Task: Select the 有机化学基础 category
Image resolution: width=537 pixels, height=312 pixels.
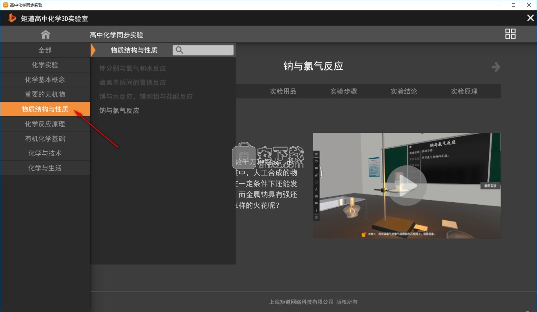Action: pyautogui.click(x=45, y=139)
